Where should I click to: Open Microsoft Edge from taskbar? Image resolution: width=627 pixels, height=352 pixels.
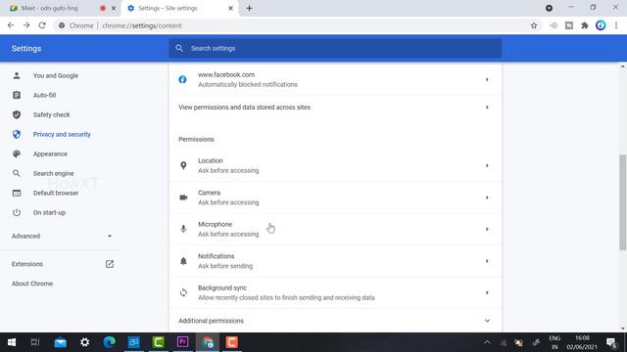pos(109,342)
